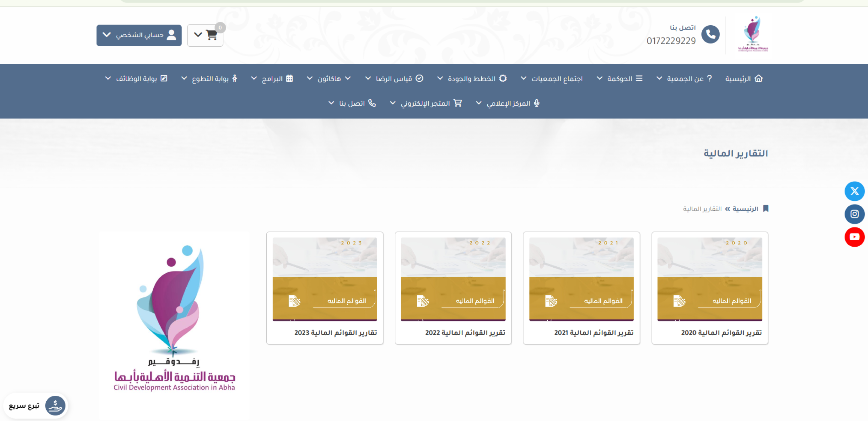Click the phone call icon in header
The width and height of the screenshot is (868, 421).
[710, 34]
